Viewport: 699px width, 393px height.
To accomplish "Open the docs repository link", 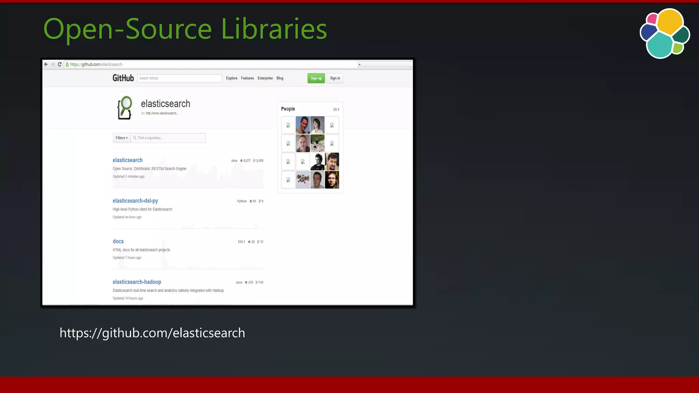I will point(118,241).
